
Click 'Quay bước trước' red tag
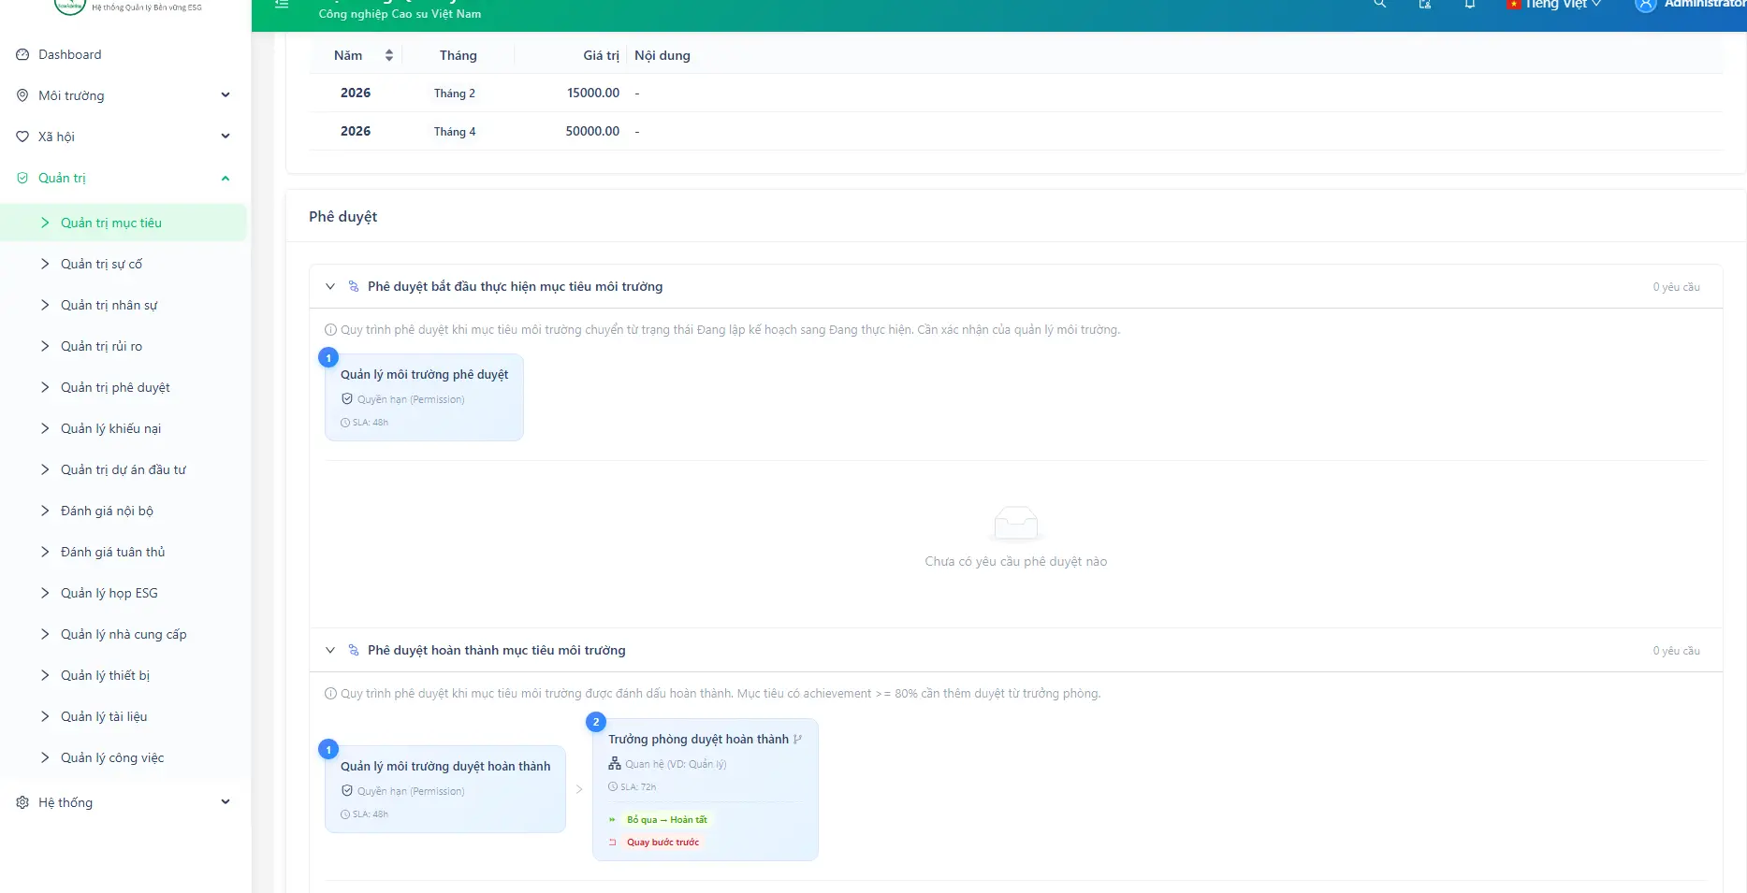(663, 843)
